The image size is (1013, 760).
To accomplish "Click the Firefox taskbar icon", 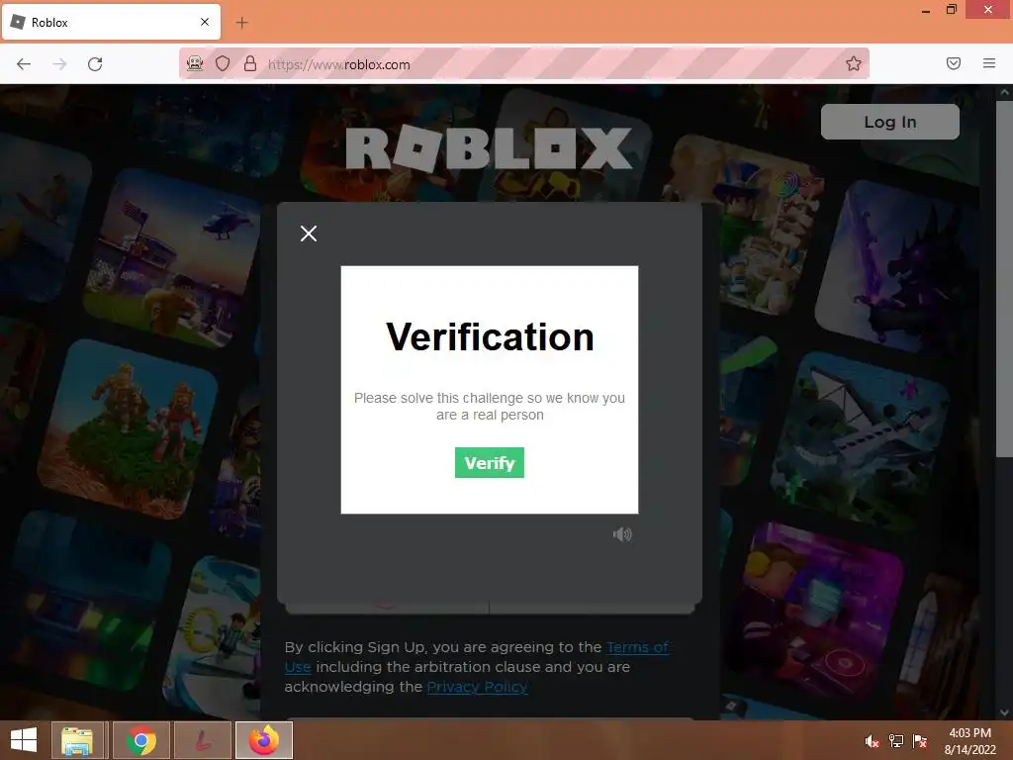I will [x=263, y=740].
